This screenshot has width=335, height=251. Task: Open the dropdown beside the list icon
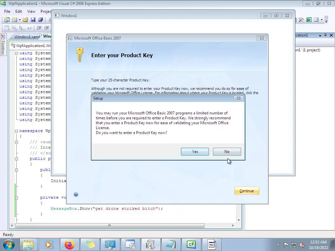click(322, 20)
